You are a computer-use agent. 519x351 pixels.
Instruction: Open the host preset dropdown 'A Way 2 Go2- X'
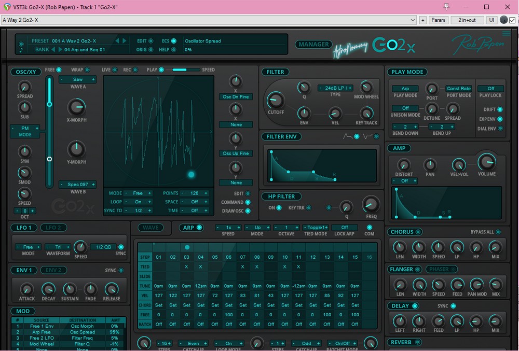click(x=209, y=20)
